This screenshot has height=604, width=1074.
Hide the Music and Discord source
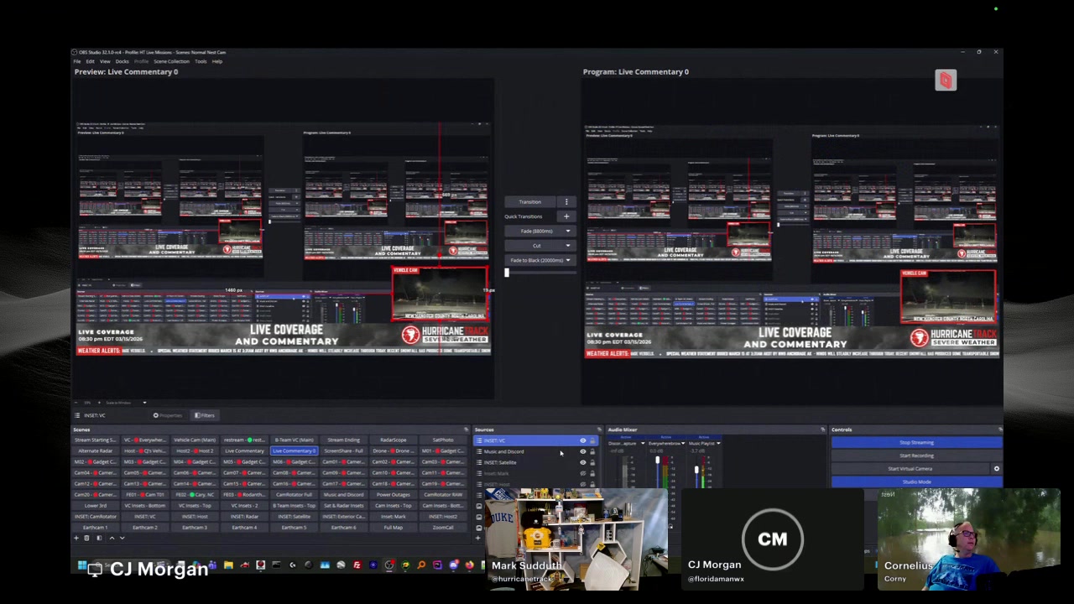[x=583, y=451]
